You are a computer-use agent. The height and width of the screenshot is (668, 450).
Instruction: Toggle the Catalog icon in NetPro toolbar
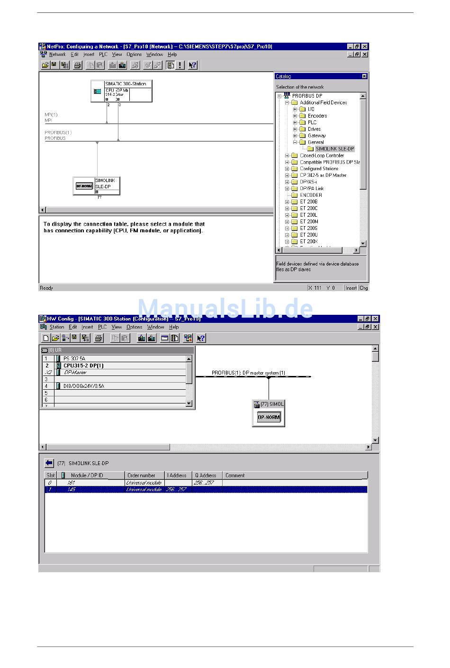coord(171,65)
